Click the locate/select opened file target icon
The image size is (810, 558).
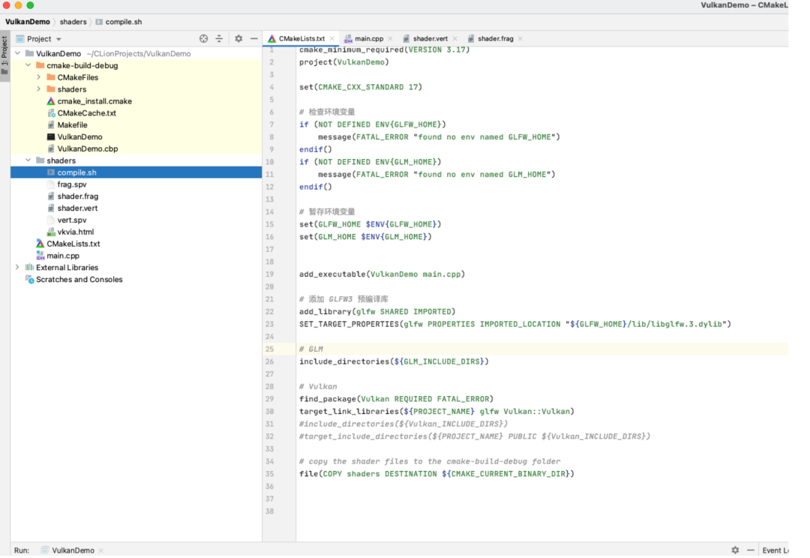[x=203, y=39]
